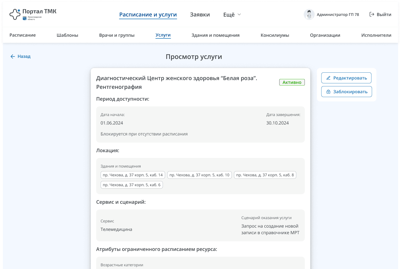Click the Сценарий оказания услуги label
Image resolution: width=401 pixels, height=269 pixels.
point(267,218)
